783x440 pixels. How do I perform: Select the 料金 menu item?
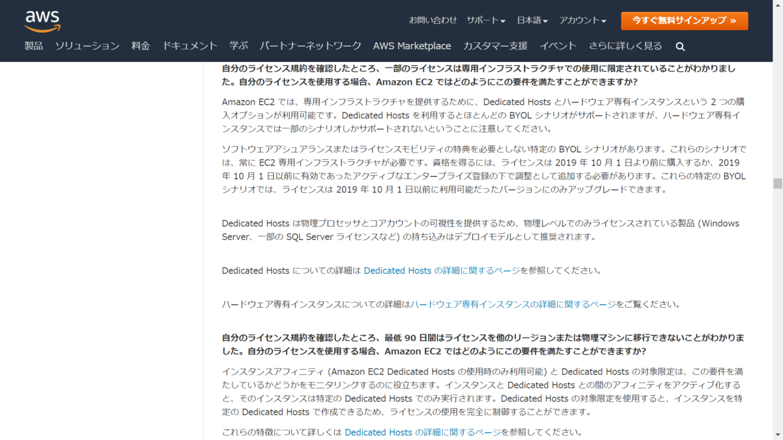[x=140, y=46]
